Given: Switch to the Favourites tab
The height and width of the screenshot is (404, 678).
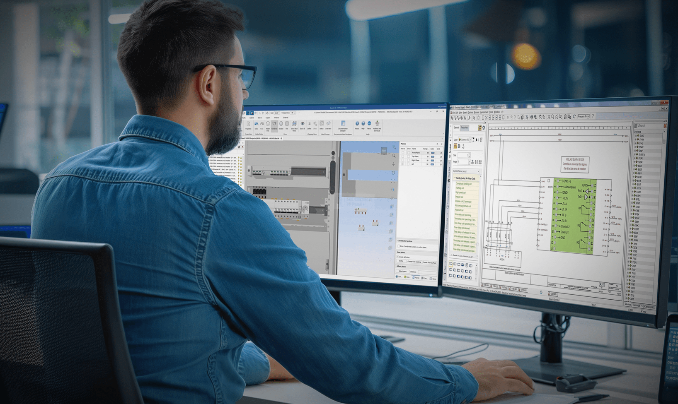Looking at the screenshot, I should (465, 128).
